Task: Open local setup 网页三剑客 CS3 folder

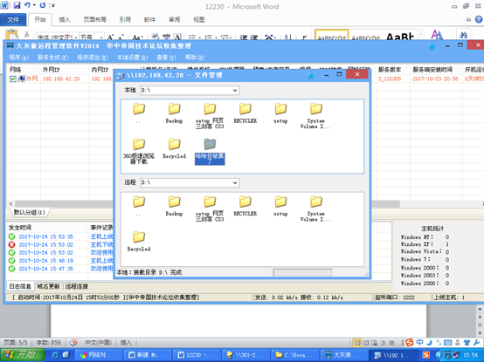Action: tap(210, 116)
